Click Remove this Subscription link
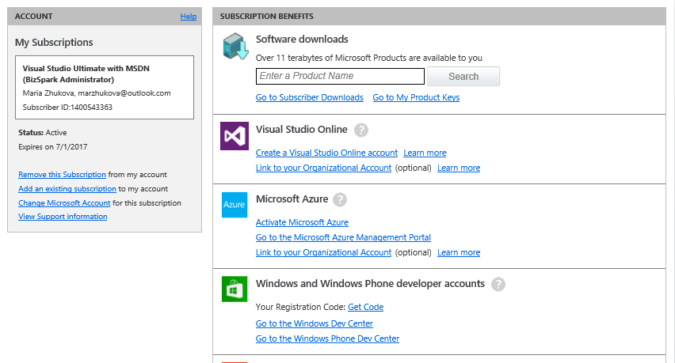675x363 pixels. pyautogui.click(x=62, y=175)
